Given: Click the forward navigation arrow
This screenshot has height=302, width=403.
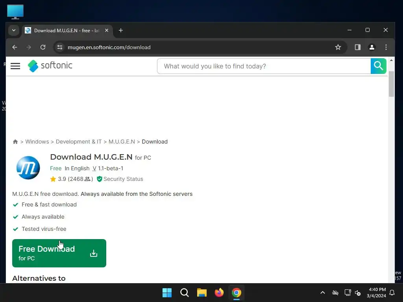Looking at the screenshot, I should click(29, 47).
